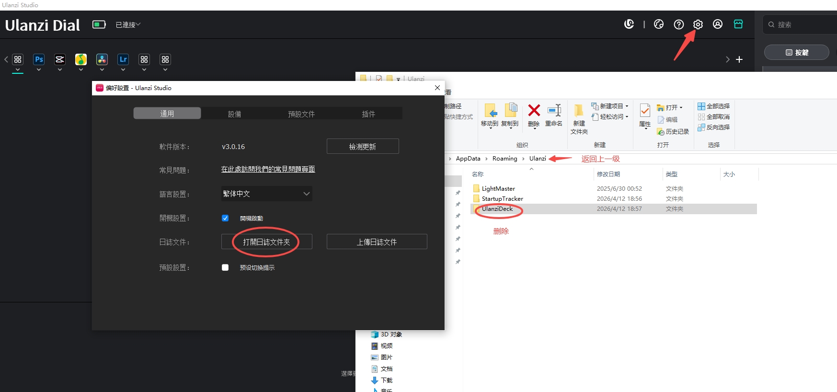Expand chevron under the Photoshop profile
Image resolution: width=837 pixels, height=392 pixels.
point(39,70)
